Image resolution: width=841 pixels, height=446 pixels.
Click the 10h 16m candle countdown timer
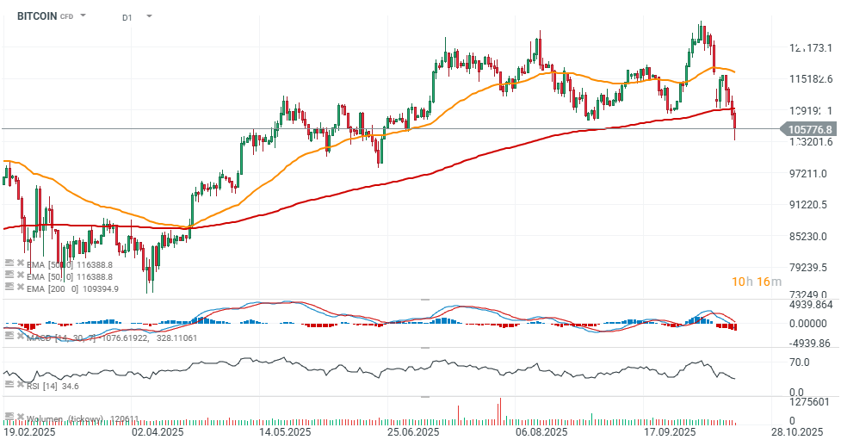pos(756,282)
